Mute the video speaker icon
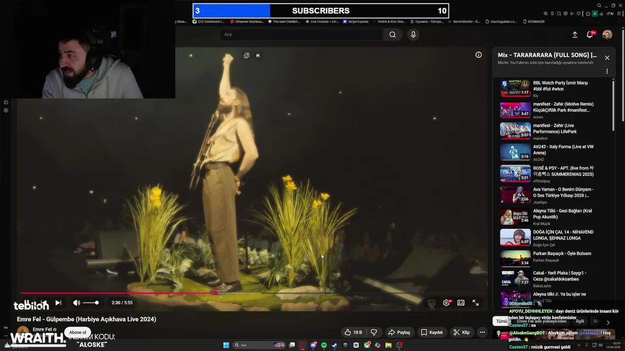The height and width of the screenshot is (351, 625). tap(77, 303)
